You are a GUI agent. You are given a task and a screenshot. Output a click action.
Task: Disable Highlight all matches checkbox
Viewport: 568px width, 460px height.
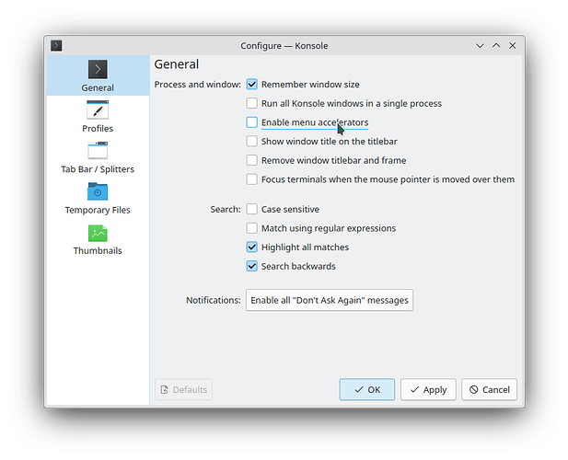click(x=251, y=247)
